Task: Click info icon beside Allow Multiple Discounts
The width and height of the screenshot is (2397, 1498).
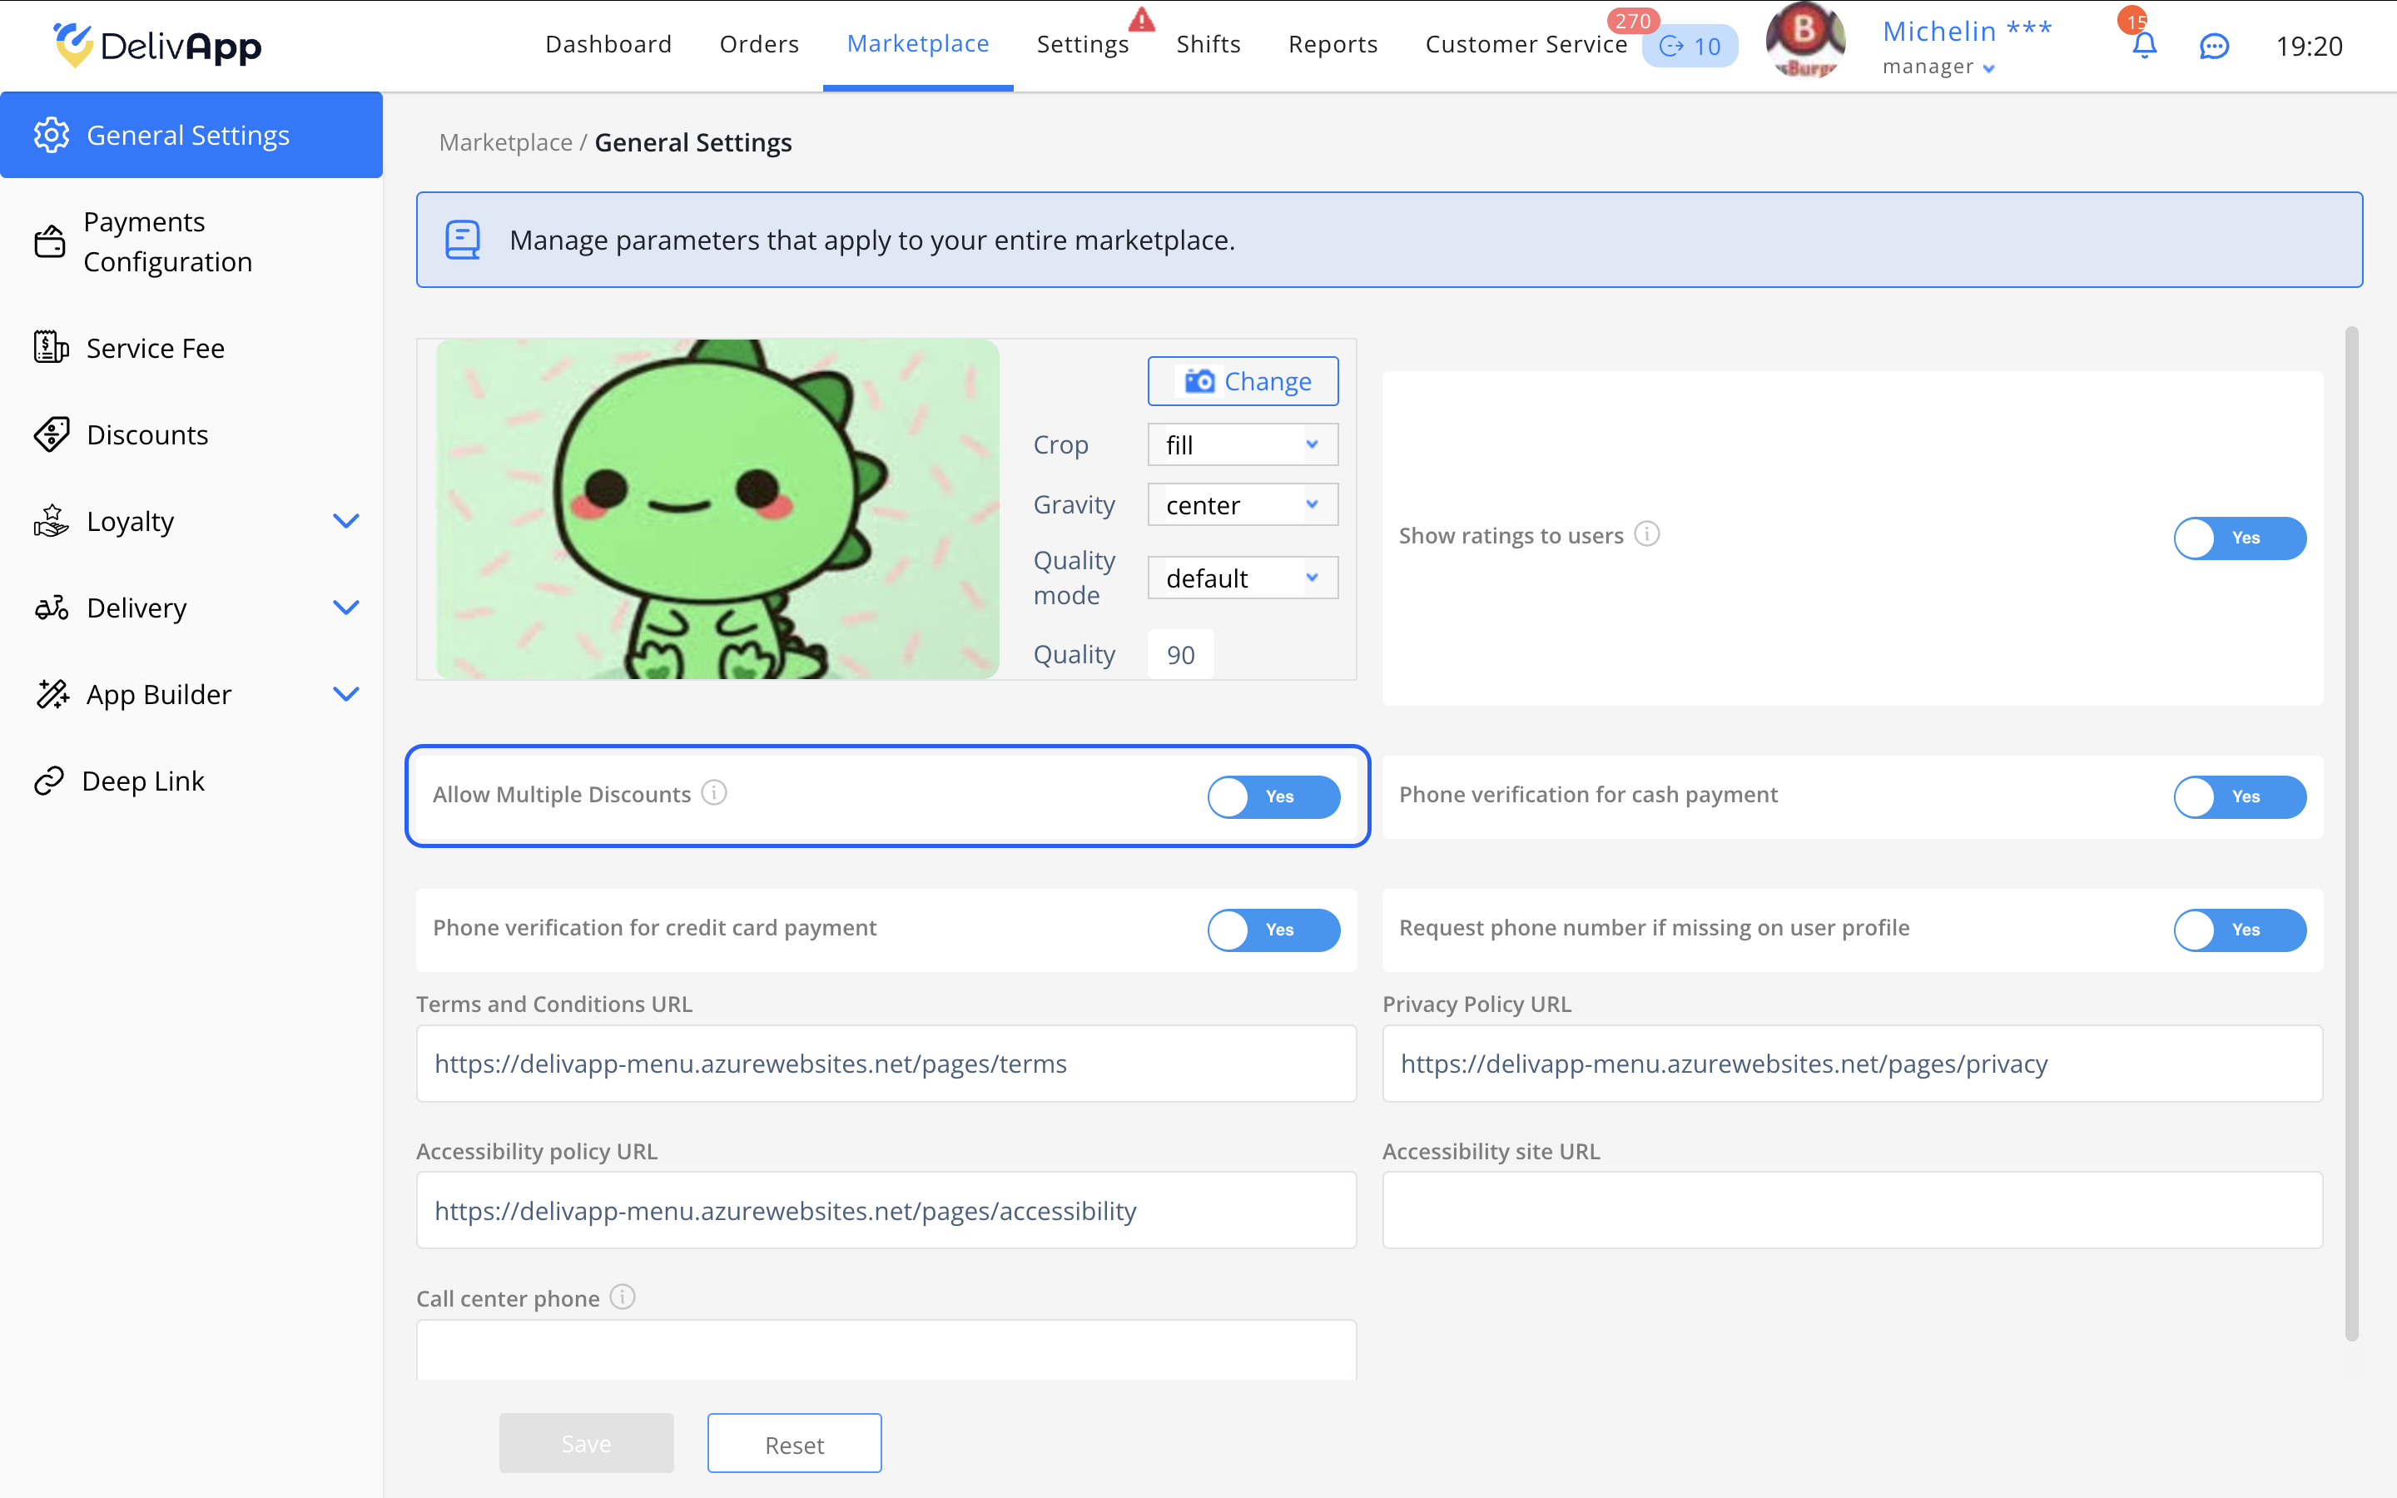Action: [714, 792]
